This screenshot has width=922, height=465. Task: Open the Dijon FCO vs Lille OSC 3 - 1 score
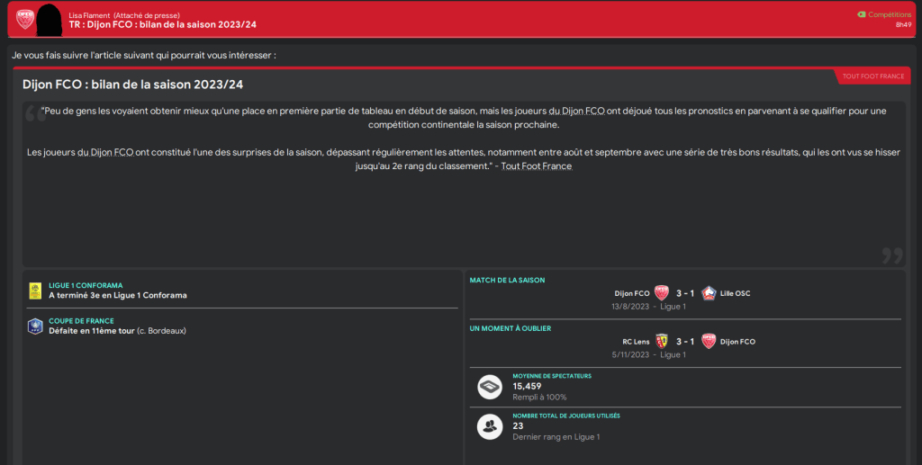click(x=684, y=293)
